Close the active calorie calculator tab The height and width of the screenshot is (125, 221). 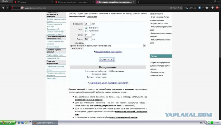tap(134, 2)
